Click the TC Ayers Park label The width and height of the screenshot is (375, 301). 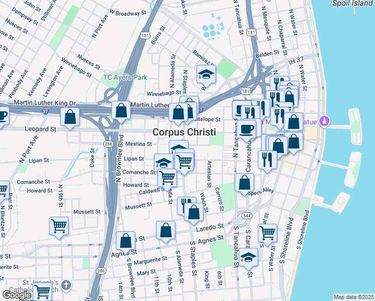point(125,78)
